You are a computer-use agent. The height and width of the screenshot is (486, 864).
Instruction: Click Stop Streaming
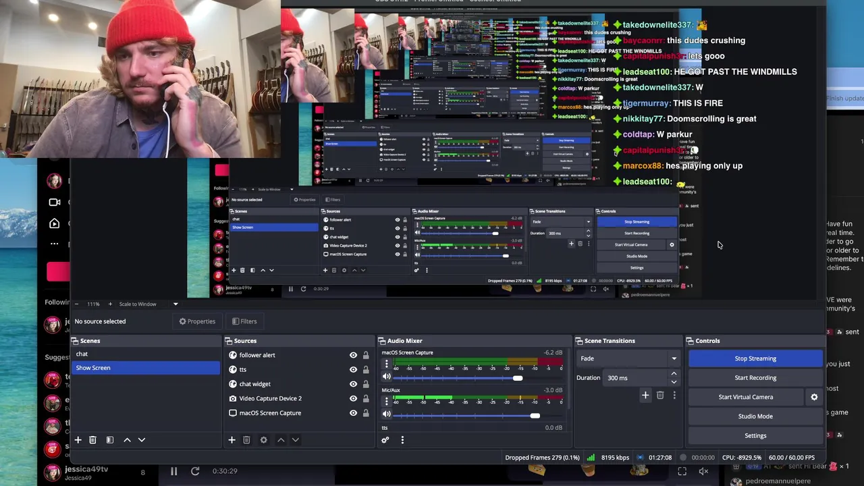(755, 358)
